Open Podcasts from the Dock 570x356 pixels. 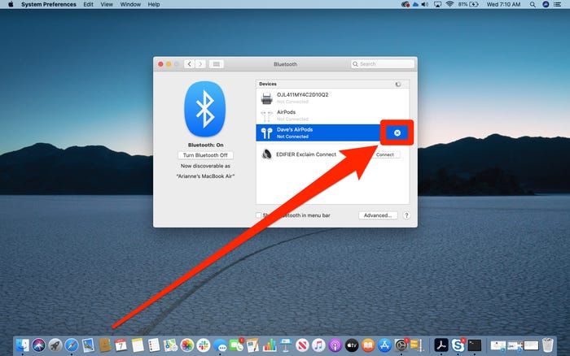(x=335, y=345)
